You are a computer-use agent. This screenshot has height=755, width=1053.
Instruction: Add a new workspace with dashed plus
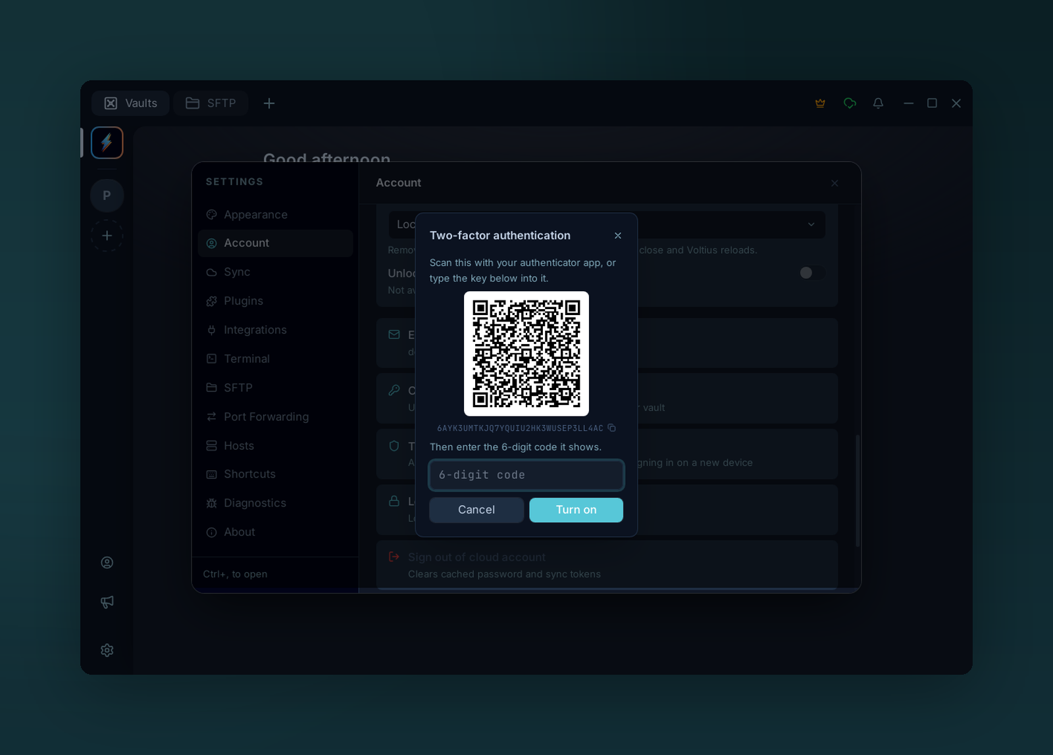point(107,235)
